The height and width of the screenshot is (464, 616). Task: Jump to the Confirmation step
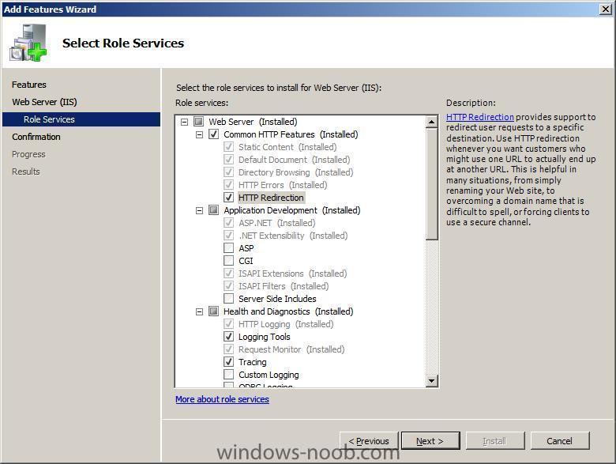point(36,137)
